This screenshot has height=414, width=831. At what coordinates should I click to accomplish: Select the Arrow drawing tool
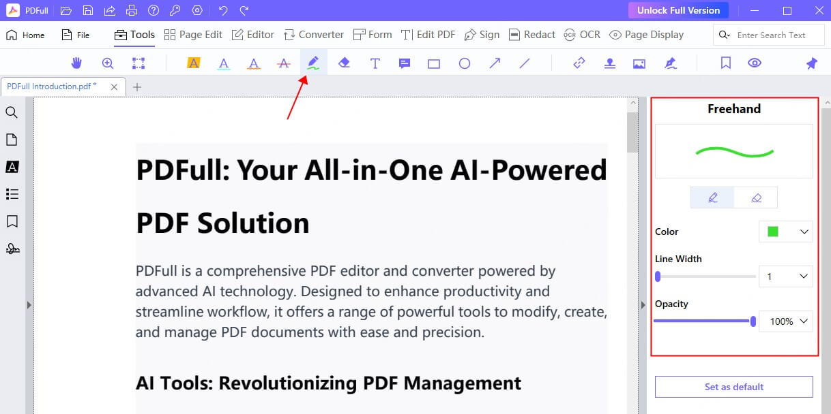[x=495, y=63]
